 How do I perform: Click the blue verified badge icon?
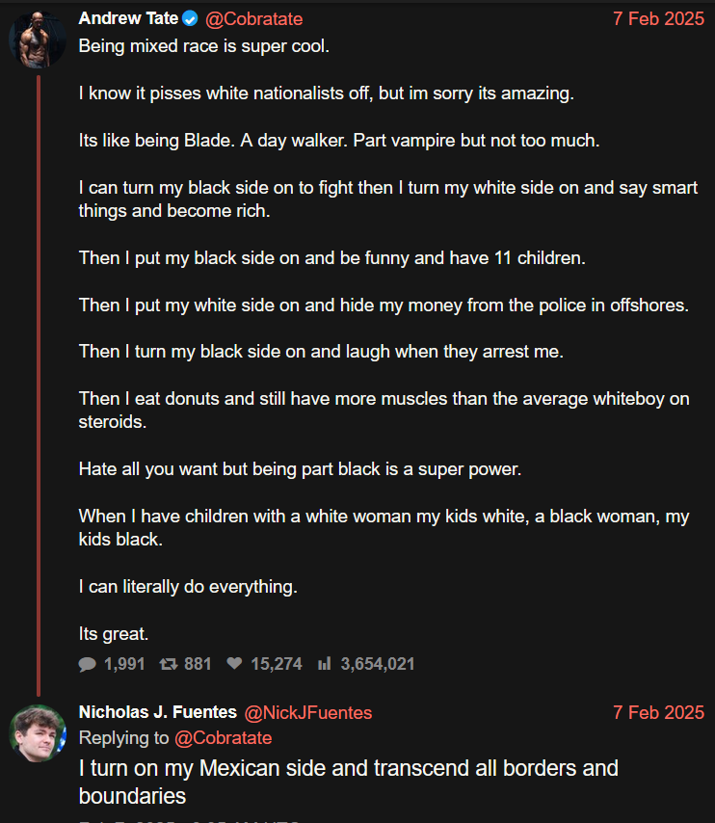coord(190,19)
